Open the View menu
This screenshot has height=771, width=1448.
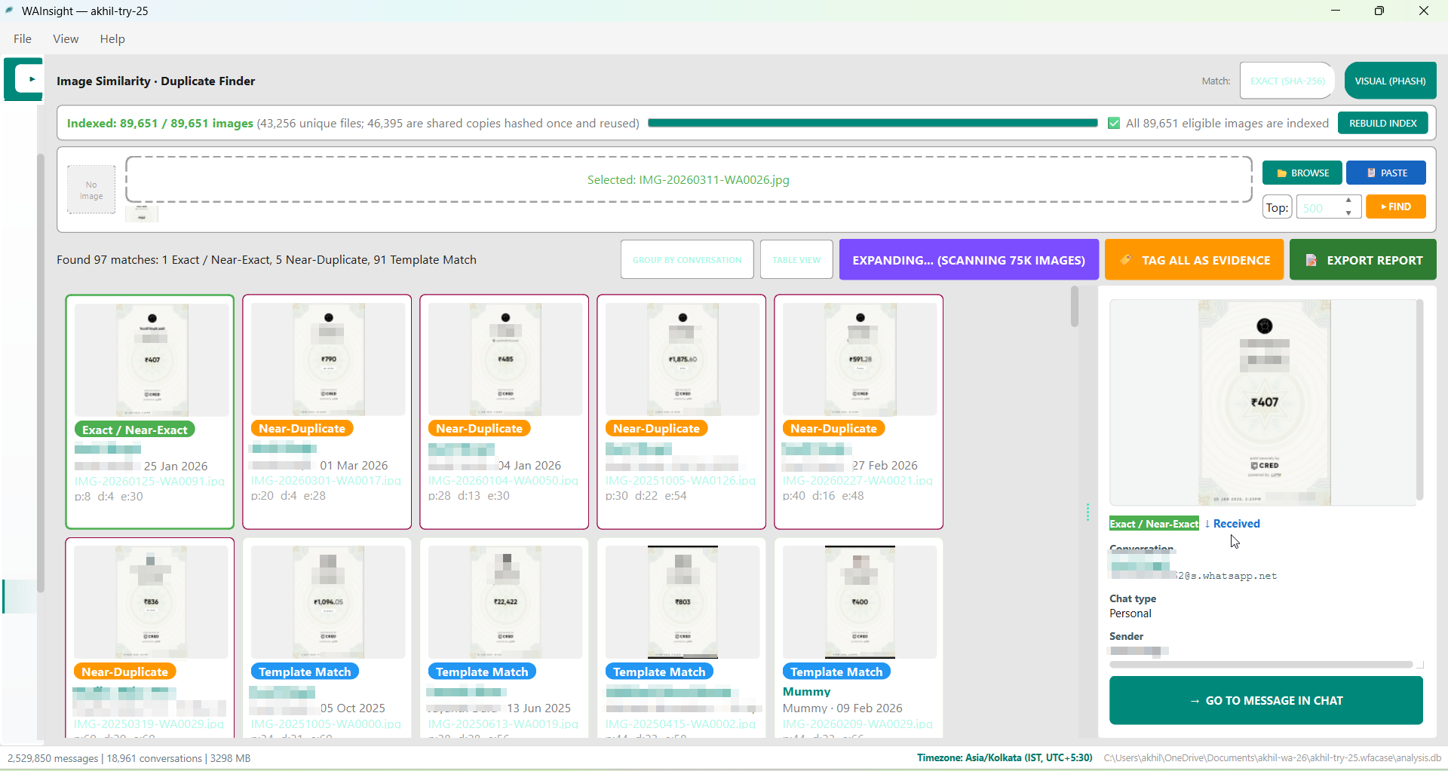click(66, 39)
